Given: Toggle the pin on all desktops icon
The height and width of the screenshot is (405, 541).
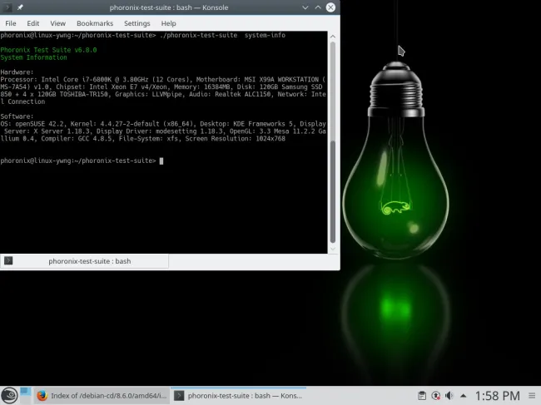Looking at the screenshot, I should [20, 7].
